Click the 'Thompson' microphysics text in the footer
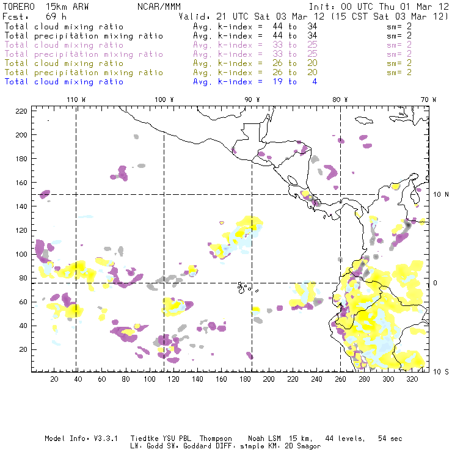 [x=216, y=439]
